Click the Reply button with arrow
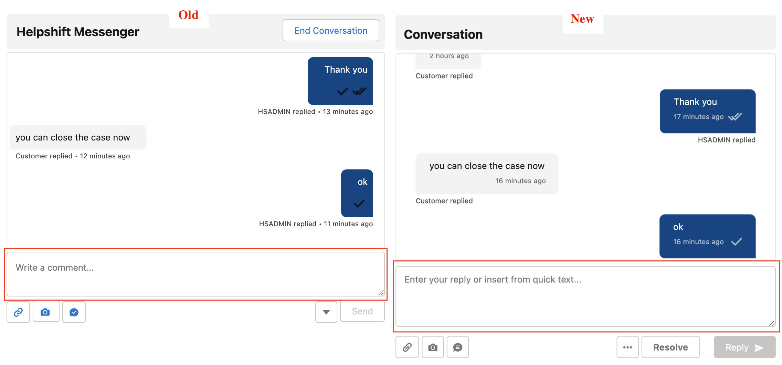 point(744,347)
